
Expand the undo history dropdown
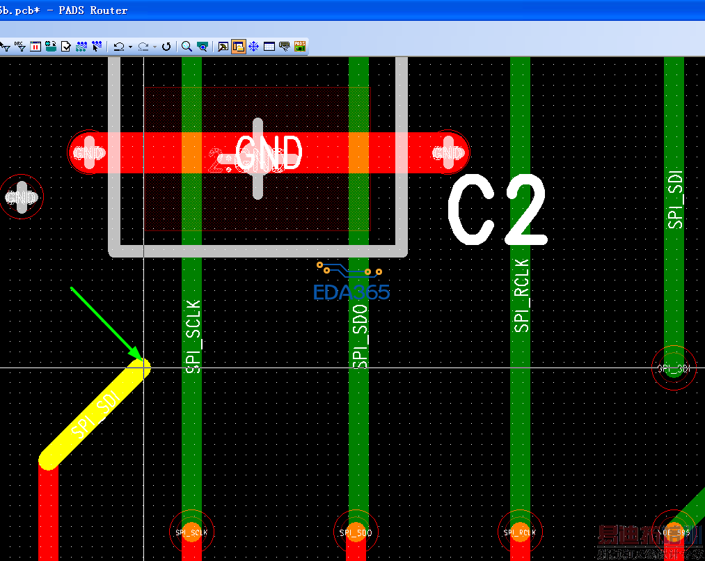click(x=130, y=47)
